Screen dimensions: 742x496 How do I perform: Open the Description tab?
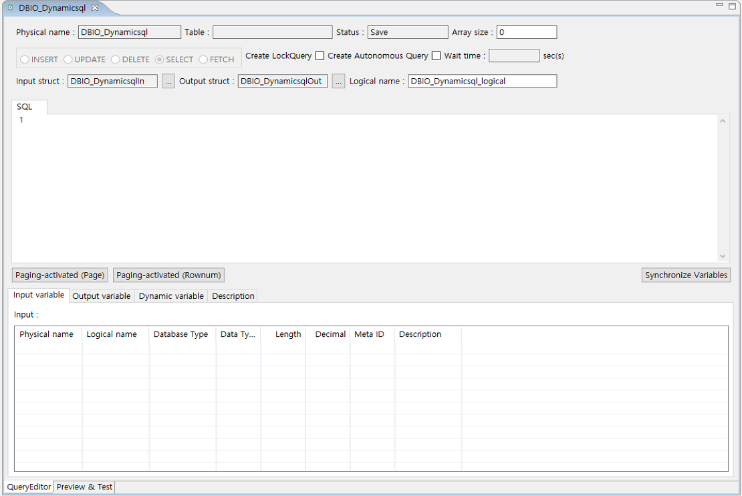[233, 295]
